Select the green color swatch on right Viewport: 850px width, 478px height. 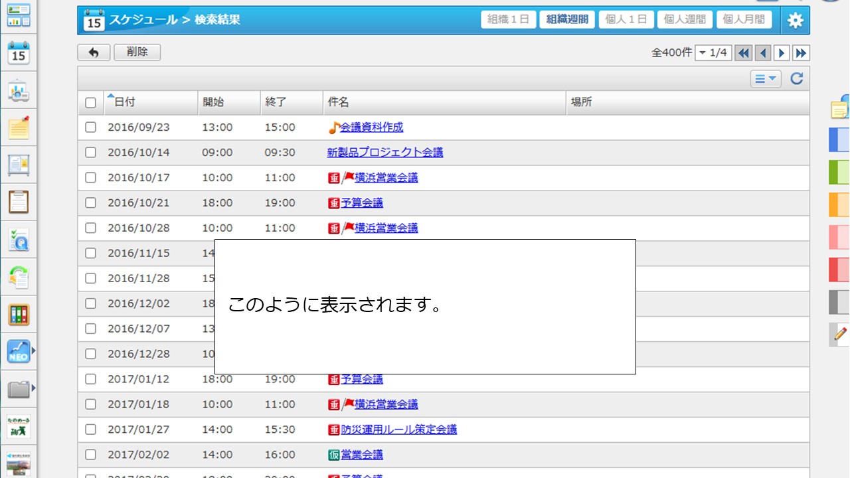(839, 173)
